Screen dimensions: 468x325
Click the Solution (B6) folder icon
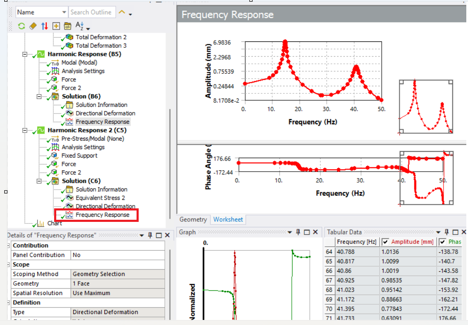point(55,96)
